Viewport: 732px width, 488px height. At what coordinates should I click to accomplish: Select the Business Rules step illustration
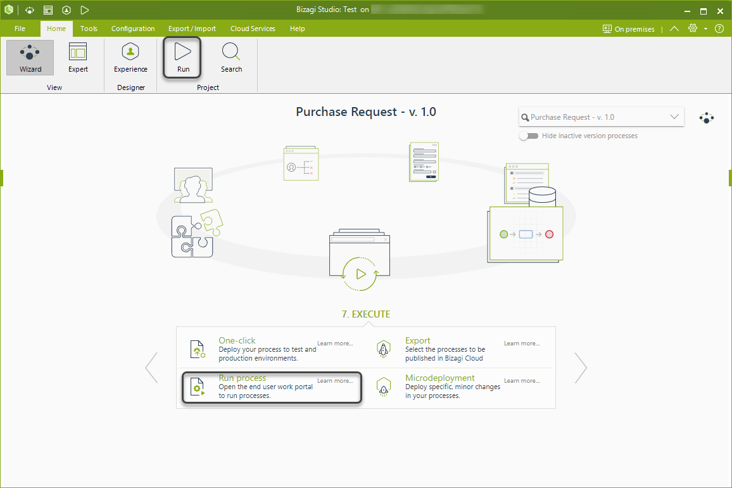[x=301, y=163]
